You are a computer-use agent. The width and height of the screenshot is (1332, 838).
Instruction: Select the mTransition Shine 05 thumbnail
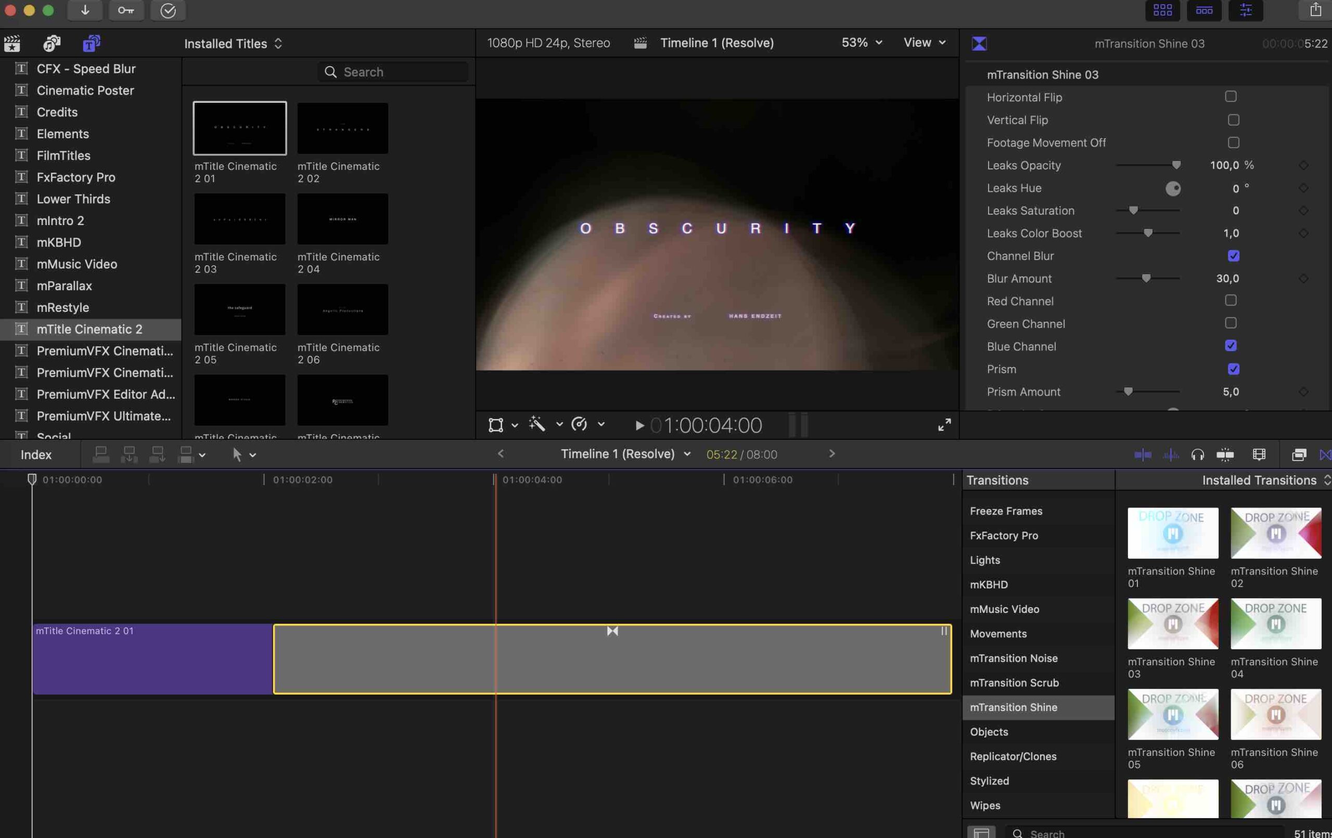tap(1173, 714)
